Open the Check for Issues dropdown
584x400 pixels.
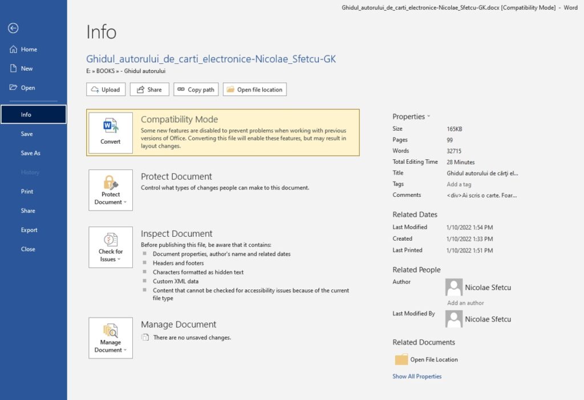[x=111, y=247]
